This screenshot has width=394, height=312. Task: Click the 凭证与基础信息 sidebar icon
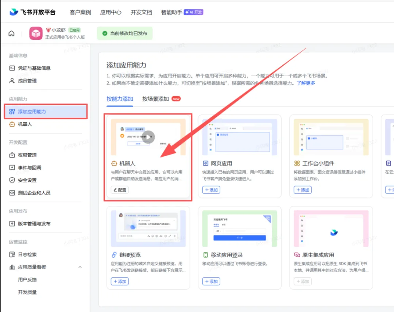[x=12, y=68]
